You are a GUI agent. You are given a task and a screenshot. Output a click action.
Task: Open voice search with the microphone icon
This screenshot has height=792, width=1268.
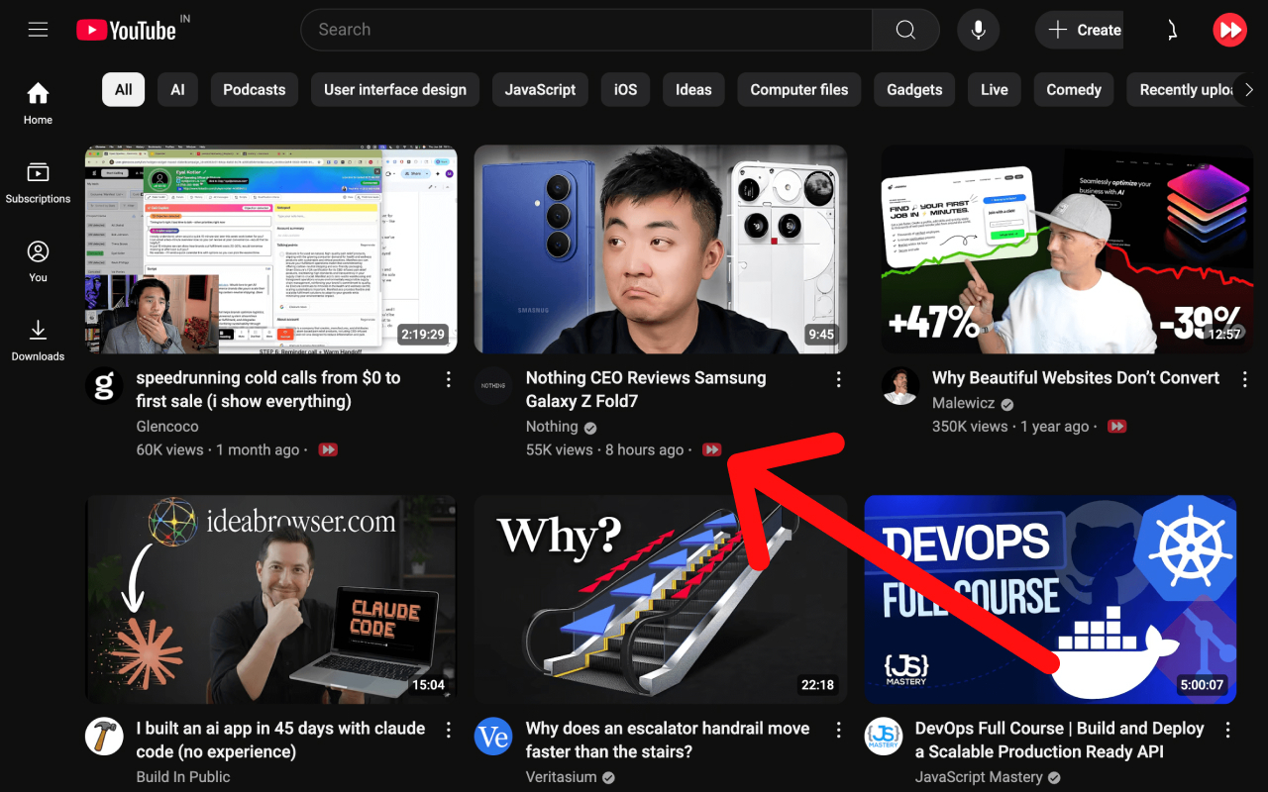coord(978,29)
